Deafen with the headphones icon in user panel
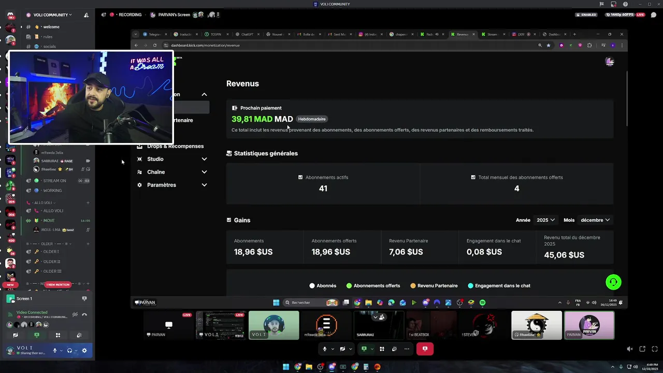This screenshot has width=663, height=373. (x=69, y=351)
